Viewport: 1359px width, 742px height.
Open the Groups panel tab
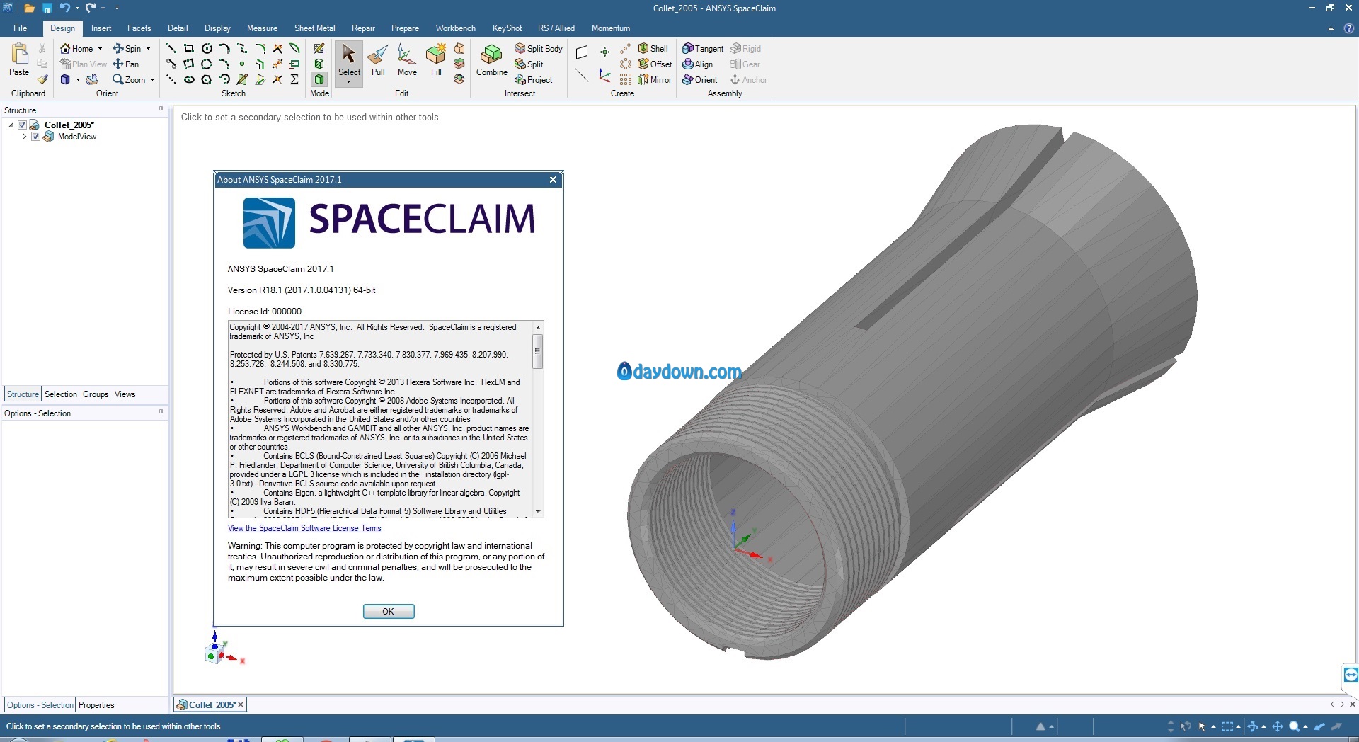96,394
